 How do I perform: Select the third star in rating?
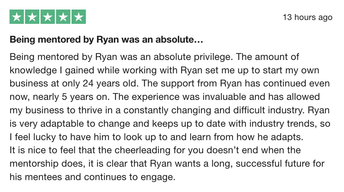48,17
